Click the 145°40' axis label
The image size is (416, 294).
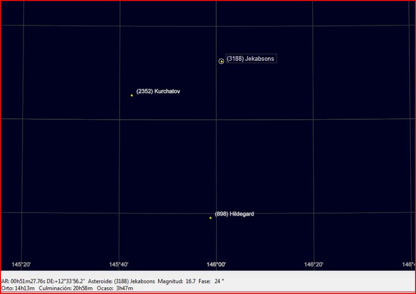click(119, 265)
